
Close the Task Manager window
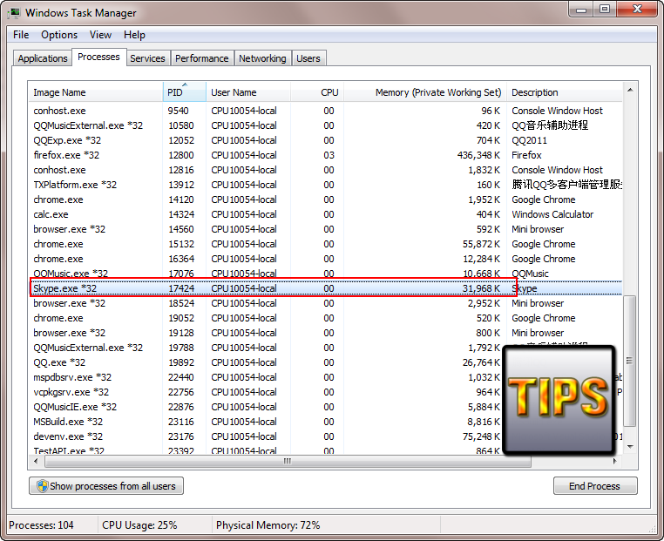pyautogui.click(x=637, y=10)
